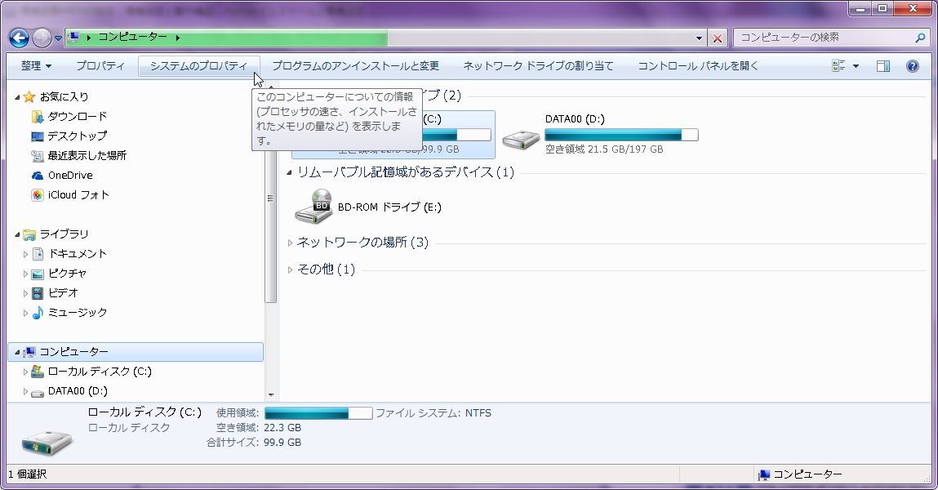Image resolution: width=938 pixels, height=490 pixels.
Task: Open the ミュージック library
Action: point(78,312)
